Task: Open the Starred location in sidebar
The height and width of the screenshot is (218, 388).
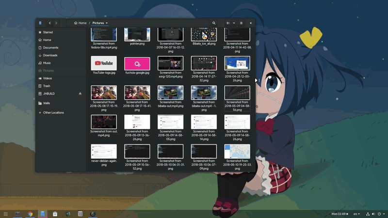Action: pyautogui.click(x=48, y=32)
